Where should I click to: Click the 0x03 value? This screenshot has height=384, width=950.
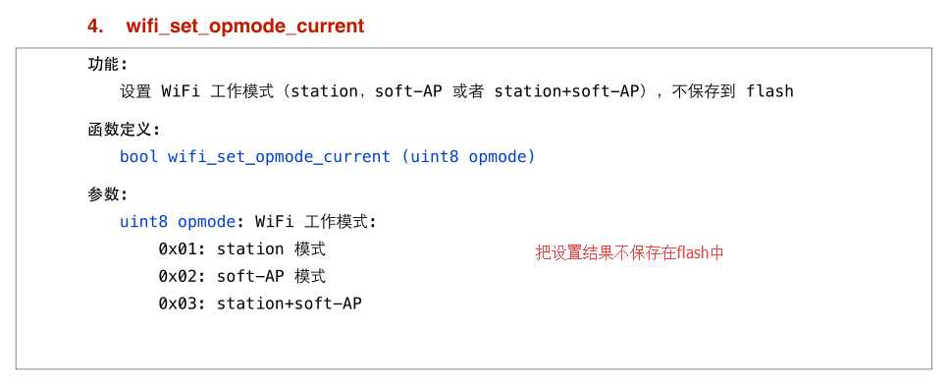[x=178, y=303]
